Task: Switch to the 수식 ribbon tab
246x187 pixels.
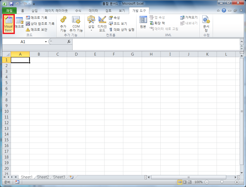Action: (78, 11)
